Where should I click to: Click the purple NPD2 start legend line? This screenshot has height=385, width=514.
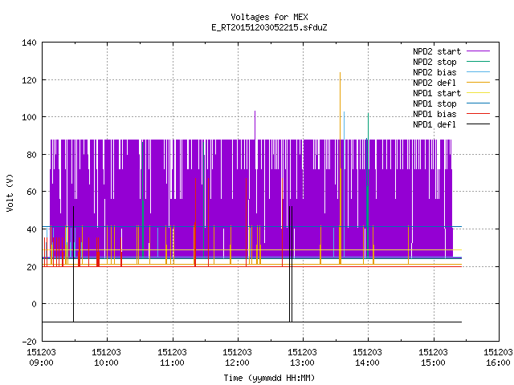[479, 51]
